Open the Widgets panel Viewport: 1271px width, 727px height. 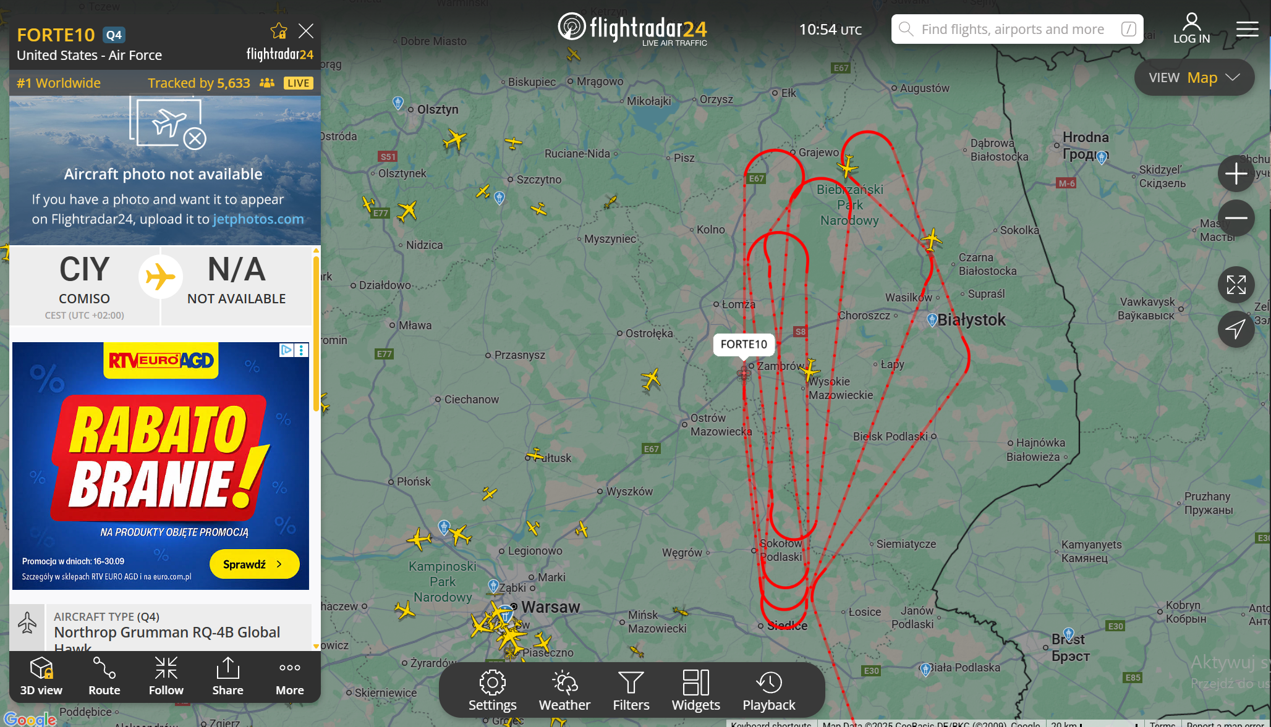(696, 691)
